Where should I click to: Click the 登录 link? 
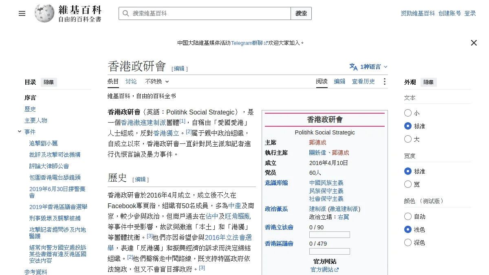pos(470,13)
